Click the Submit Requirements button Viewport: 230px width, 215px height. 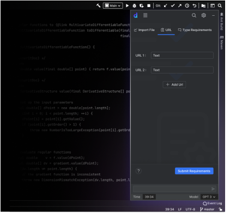(x=194, y=171)
